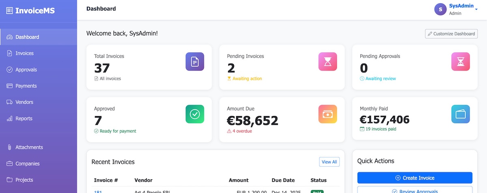Click the Monthly Paid wallet icon
This screenshot has height=193, width=487.
pos(461,114)
